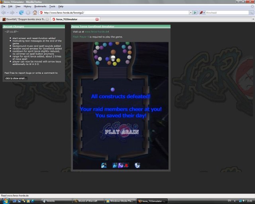This screenshot has height=204, width=255.
Task: Open the Bookmarks menu
Action: pos(40,6)
